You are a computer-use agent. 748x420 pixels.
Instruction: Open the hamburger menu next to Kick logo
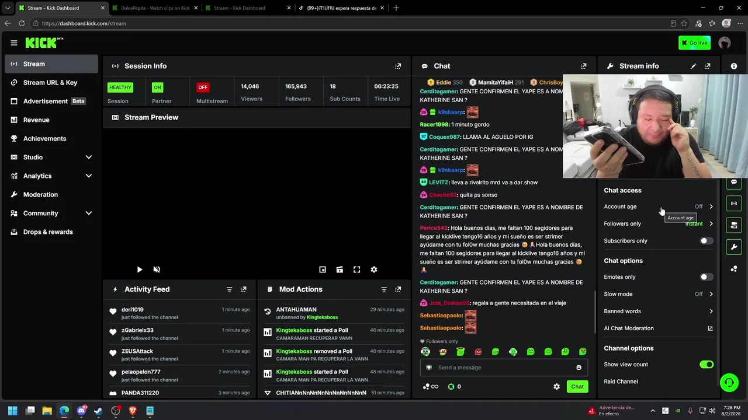click(14, 43)
